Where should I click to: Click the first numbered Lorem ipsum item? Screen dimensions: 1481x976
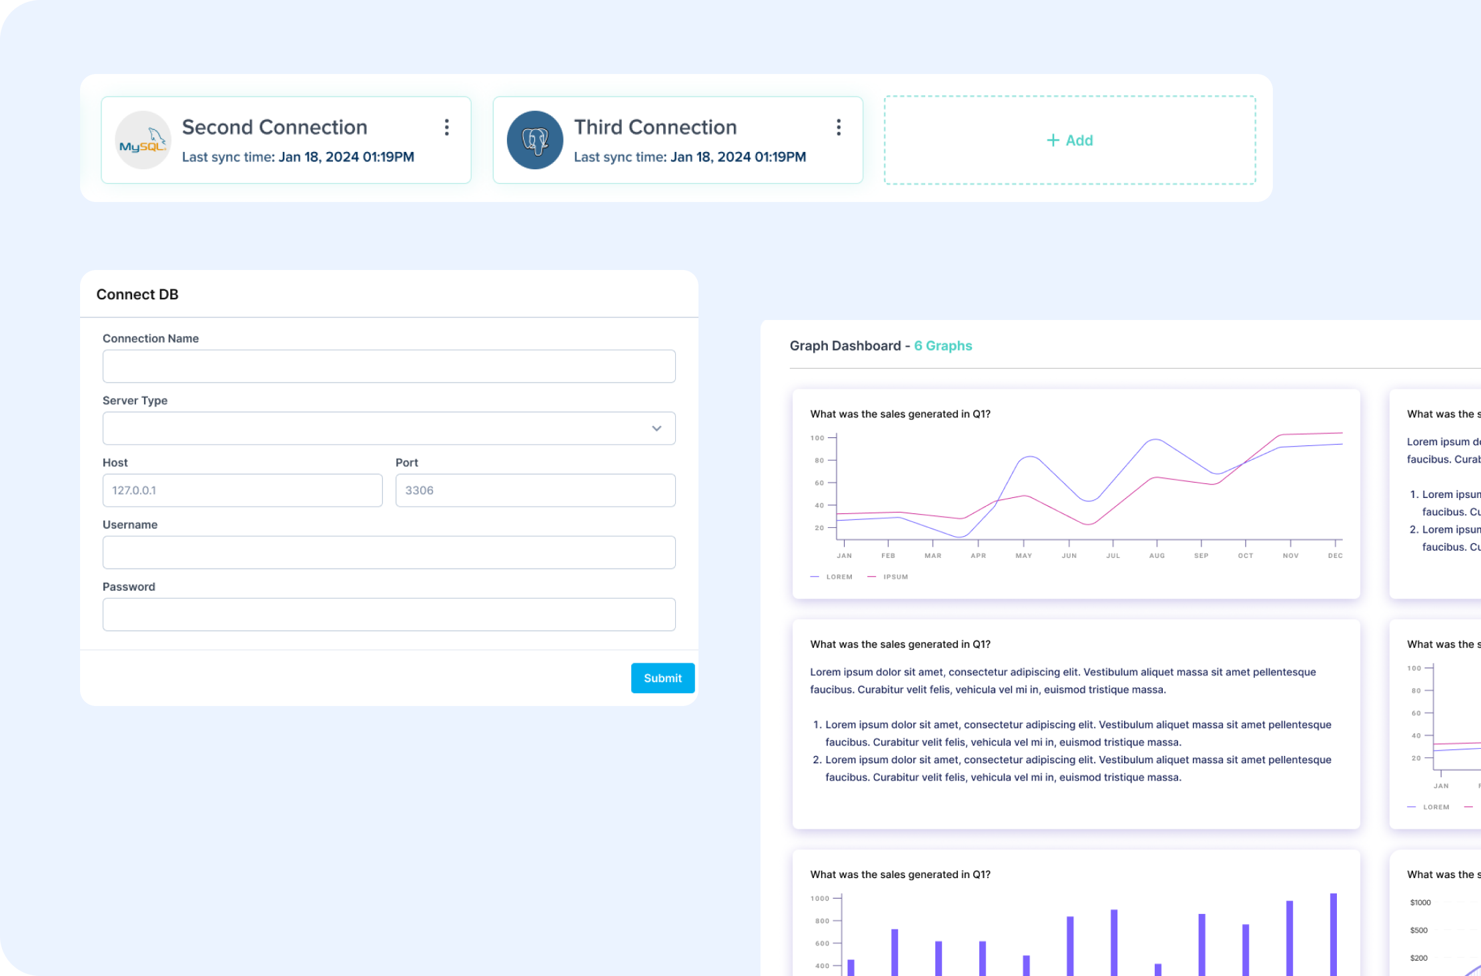click(x=1072, y=733)
